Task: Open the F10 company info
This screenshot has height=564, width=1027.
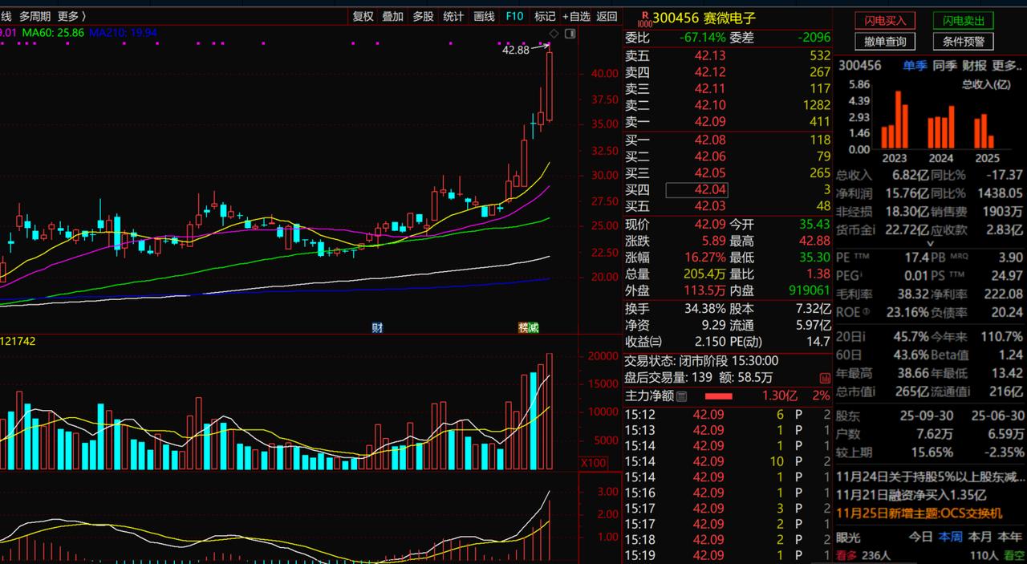Action: coord(514,16)
